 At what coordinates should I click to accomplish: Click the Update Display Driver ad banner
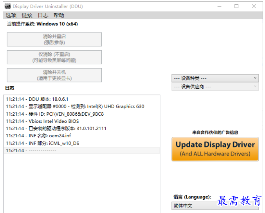(x=215, y=149)
